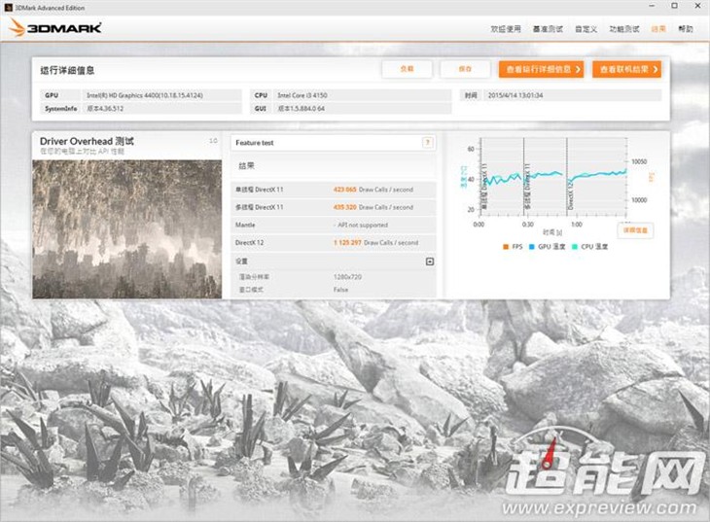Select the orange 结果 results tab
Screen dimensions: 710x522
658,29
